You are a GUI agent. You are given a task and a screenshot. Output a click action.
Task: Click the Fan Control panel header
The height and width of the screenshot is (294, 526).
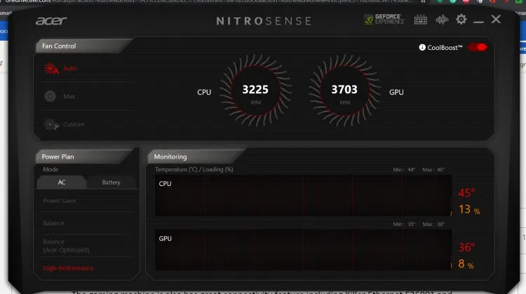84,46
